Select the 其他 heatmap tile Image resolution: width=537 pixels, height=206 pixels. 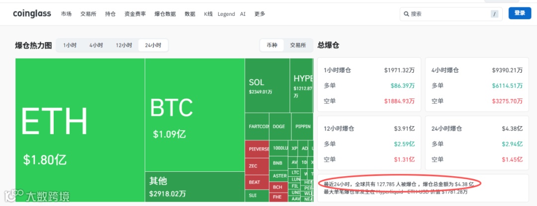(194, 187)
